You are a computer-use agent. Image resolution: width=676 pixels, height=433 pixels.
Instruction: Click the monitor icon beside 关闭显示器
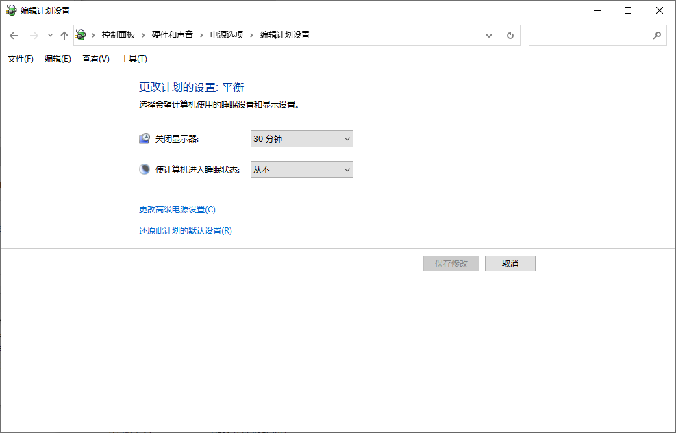point(145,139)
